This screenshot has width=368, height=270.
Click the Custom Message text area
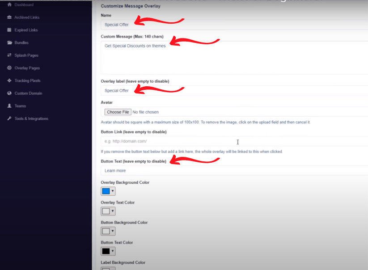click(x=234, y=58)
